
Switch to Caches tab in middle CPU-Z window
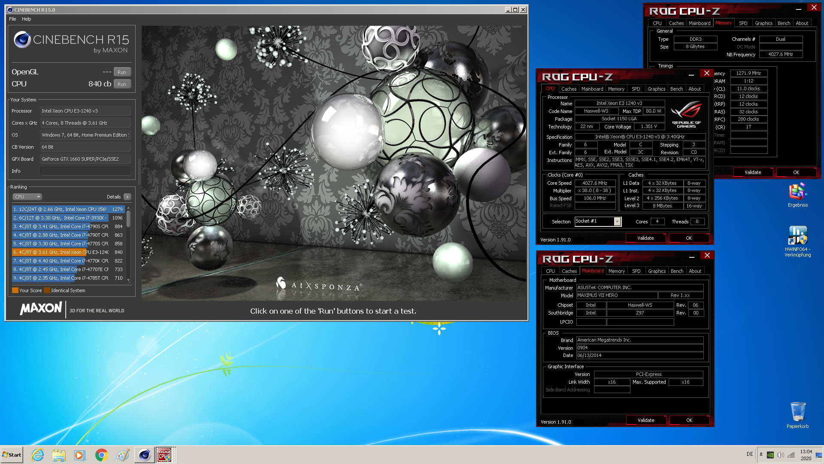click(x=569, y=89)
